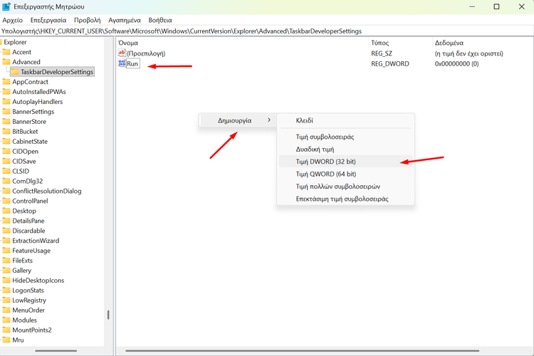Open the Αρχείο menu
Image resolution: width=534 pixels, height=356 pixels.
pos(12,21)
